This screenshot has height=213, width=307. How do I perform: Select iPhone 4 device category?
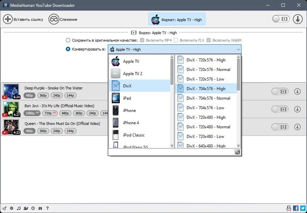[140, 123]
